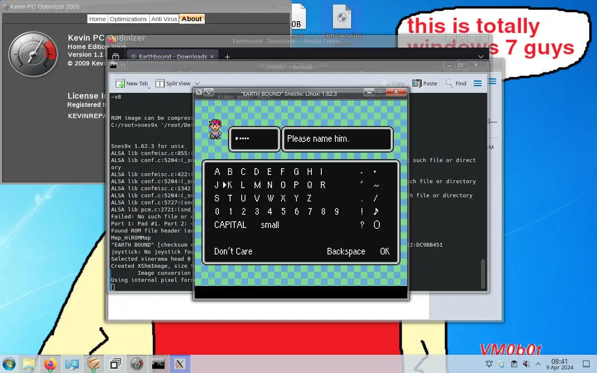Click the Paste button in Konsole
The image size is (597, 373).
point(425,83)
